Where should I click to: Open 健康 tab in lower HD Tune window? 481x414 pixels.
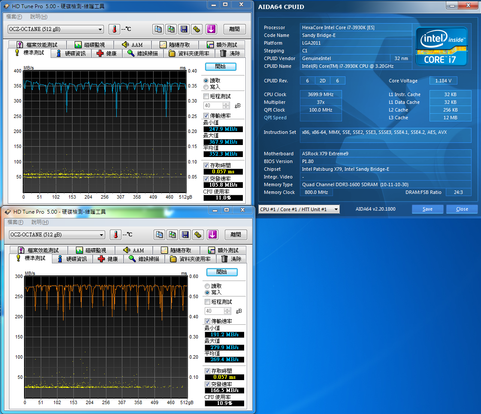coord(108,259)
